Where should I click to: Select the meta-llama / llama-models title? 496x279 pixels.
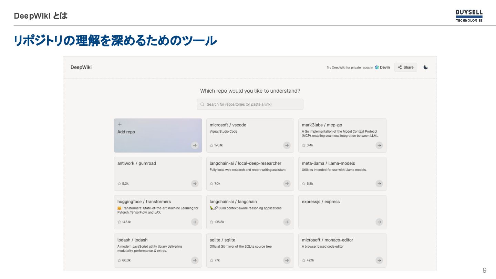click(328, 163)
